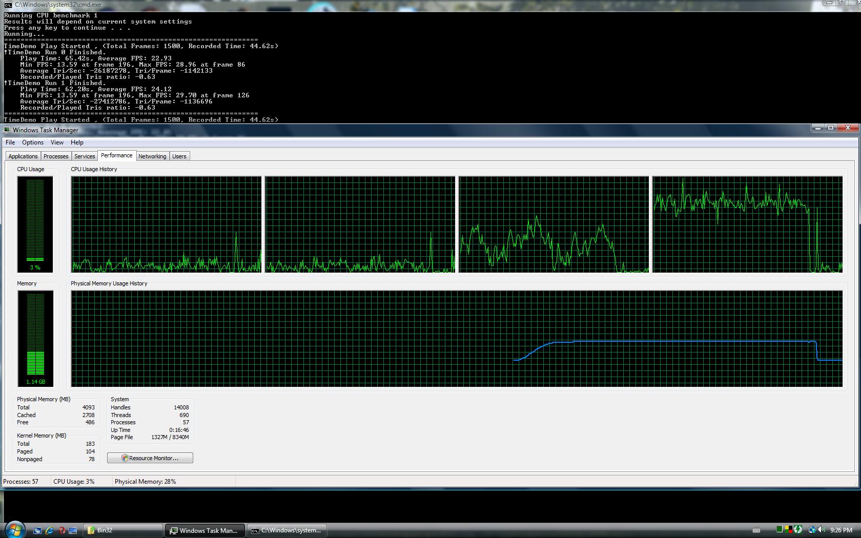The image size is (861, 538).
Task: Click the first CPU core history graph
Action: [x=166, y=224]
